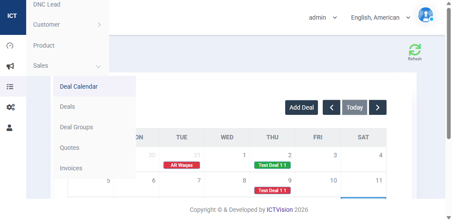Click the Today button

355,107
